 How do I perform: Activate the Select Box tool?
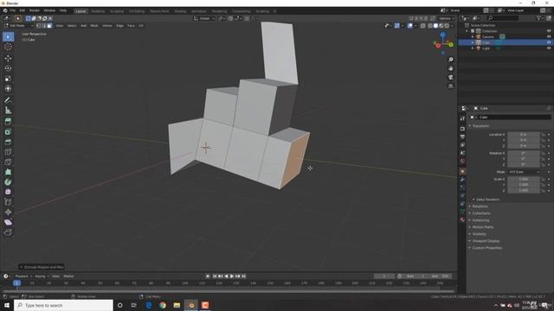[x=8, y=36]
